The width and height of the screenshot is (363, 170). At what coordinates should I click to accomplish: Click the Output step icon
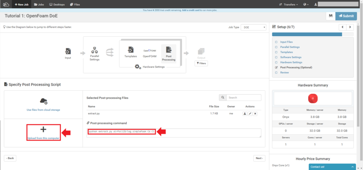[201, 51]
